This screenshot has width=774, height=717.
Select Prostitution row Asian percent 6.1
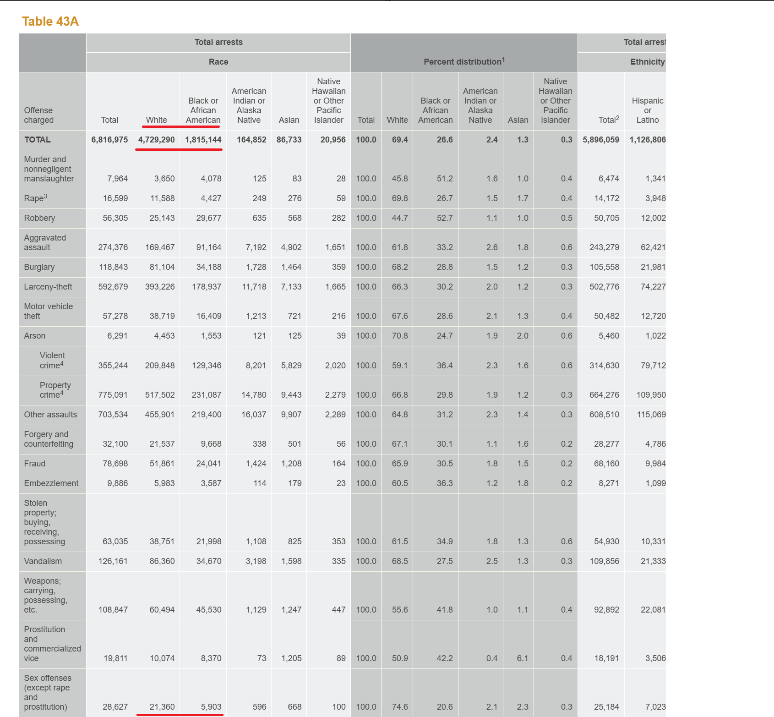point(523,658)
